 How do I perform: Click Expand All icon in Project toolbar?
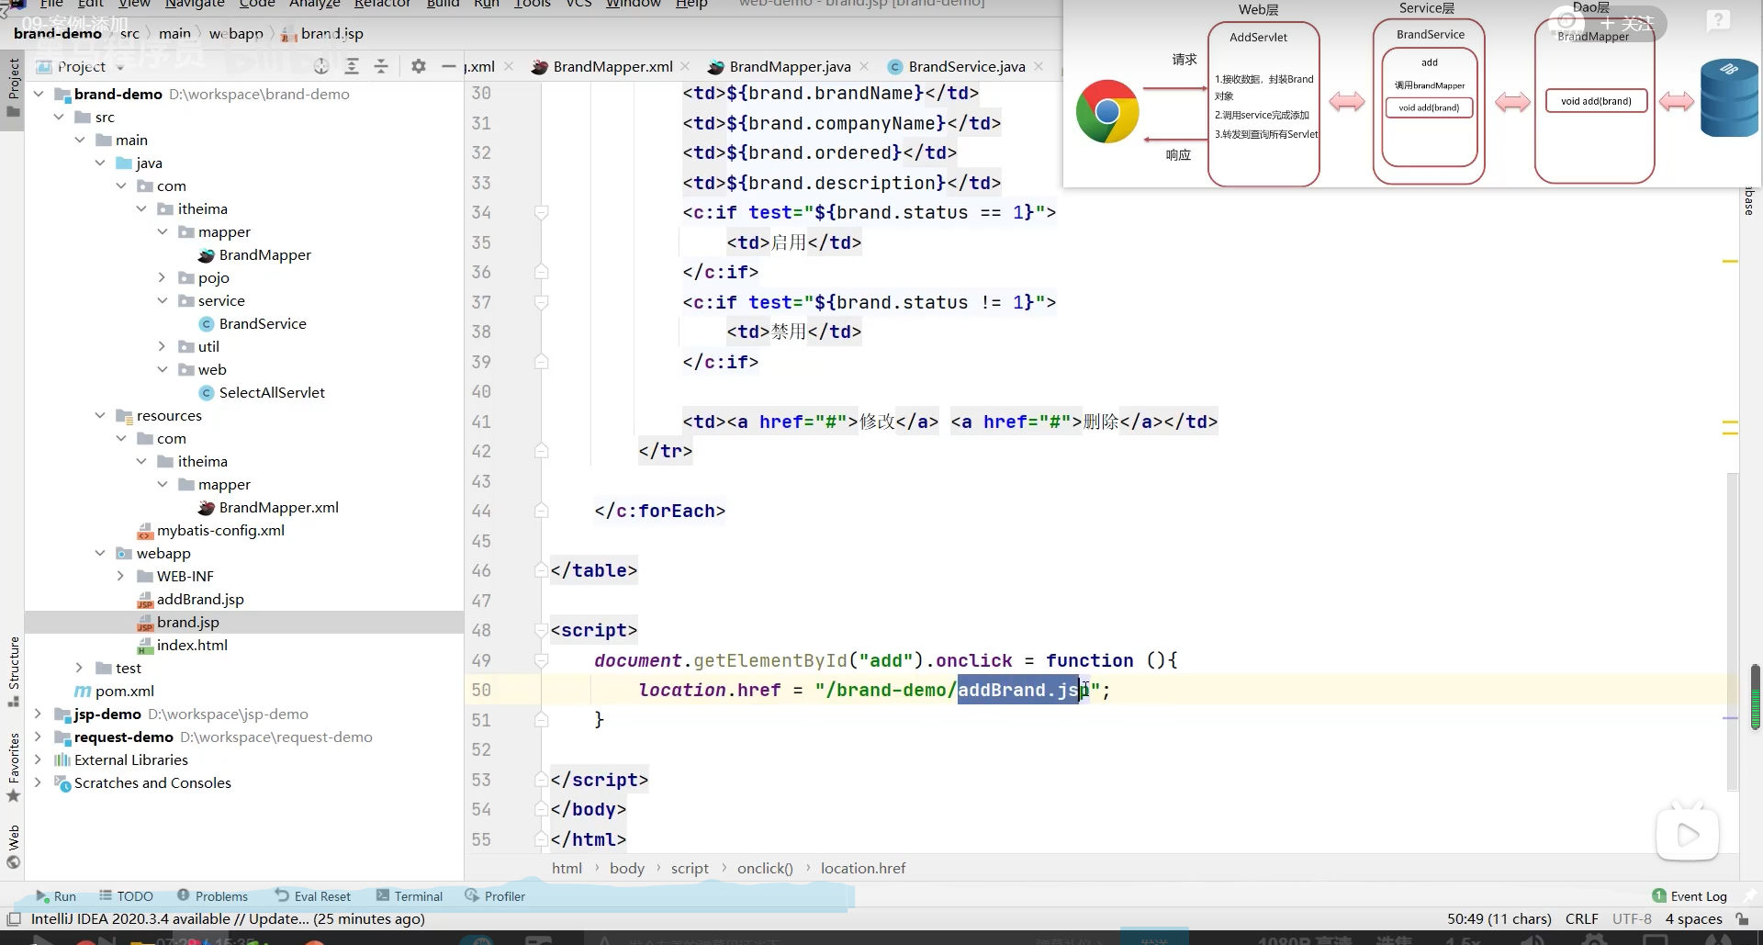click(352, 66)
